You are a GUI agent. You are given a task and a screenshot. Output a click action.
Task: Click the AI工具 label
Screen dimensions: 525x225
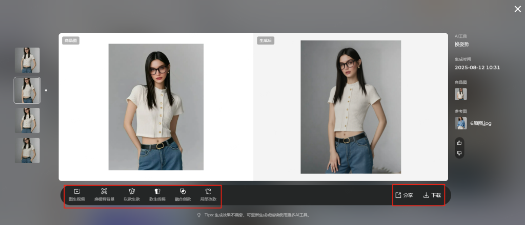point(461,36)
